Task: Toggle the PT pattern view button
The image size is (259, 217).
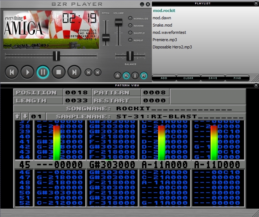Action: coord(144,76)
